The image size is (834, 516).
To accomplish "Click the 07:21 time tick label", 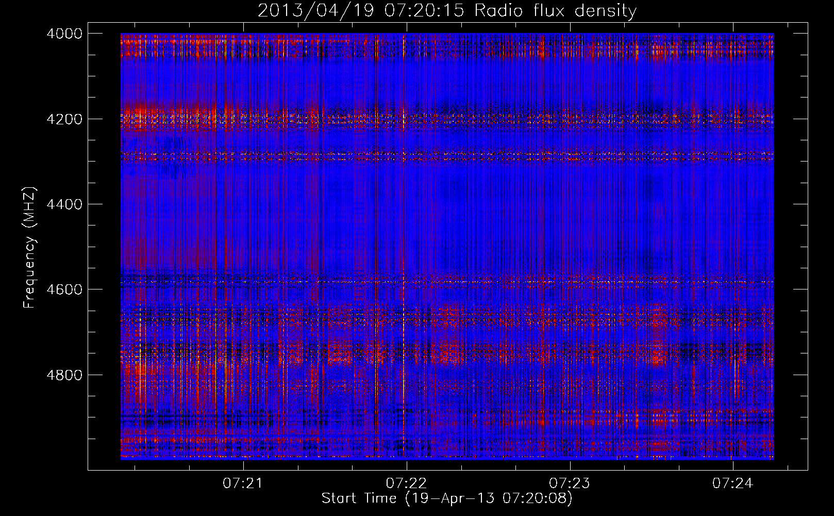I will tap(243, 483).
